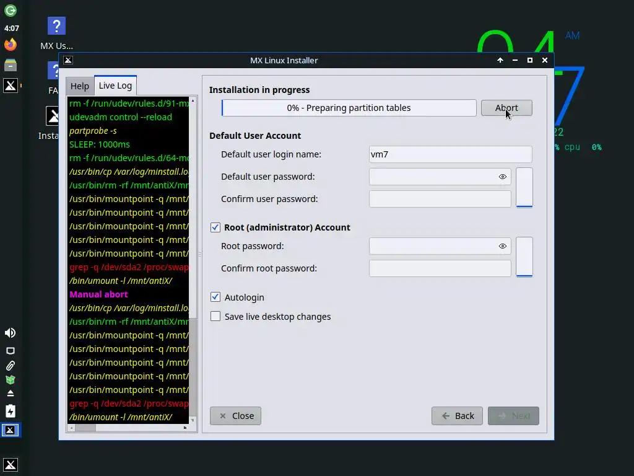Screen dimensions: 634x476
Task: Click the MX installer launcher in the side panel
Action: click(x=10, y=86)
